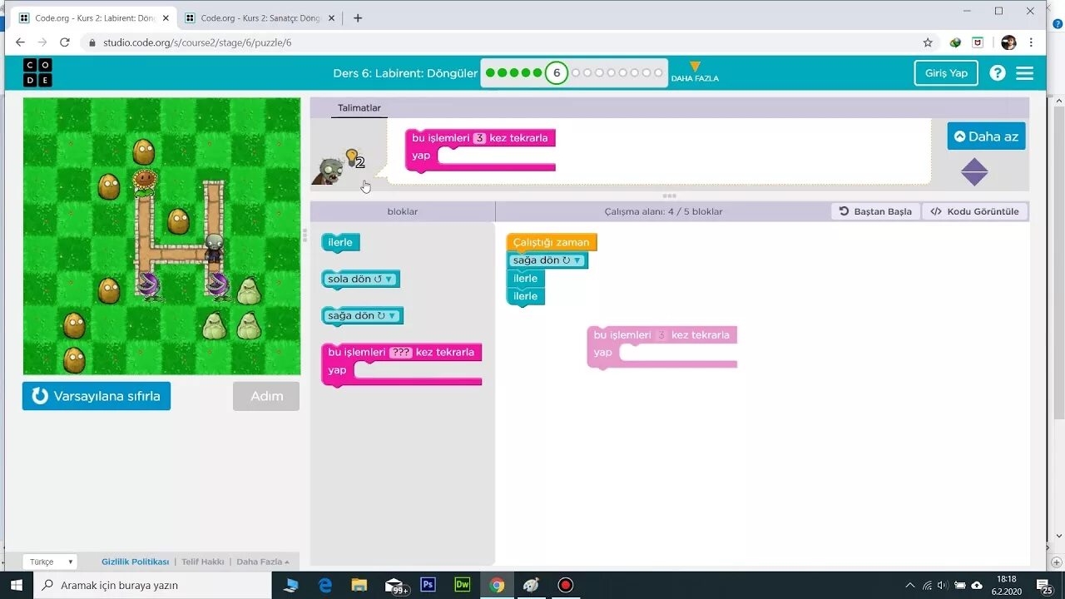Click the Adım step button
The height and width of the screenshot is (599, 1065).
point(266,396)
